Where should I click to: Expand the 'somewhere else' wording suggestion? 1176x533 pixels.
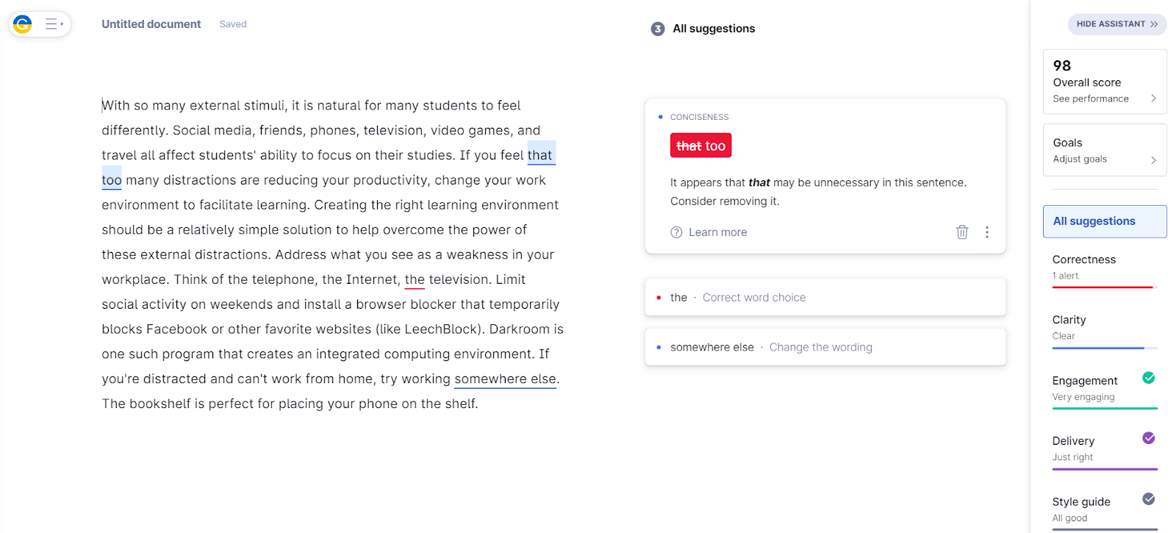825,347
